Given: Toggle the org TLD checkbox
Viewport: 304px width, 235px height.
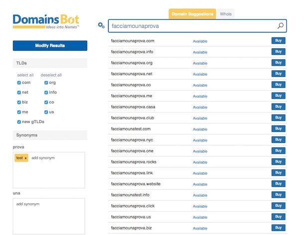Looking at the screenshot, I should tap(46, 83).
